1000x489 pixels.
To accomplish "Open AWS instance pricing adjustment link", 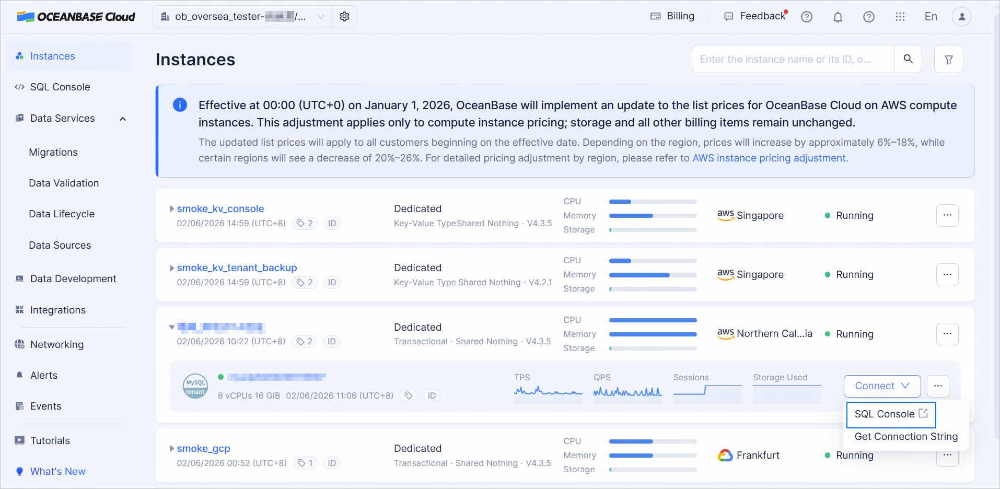I will point(769,158).
